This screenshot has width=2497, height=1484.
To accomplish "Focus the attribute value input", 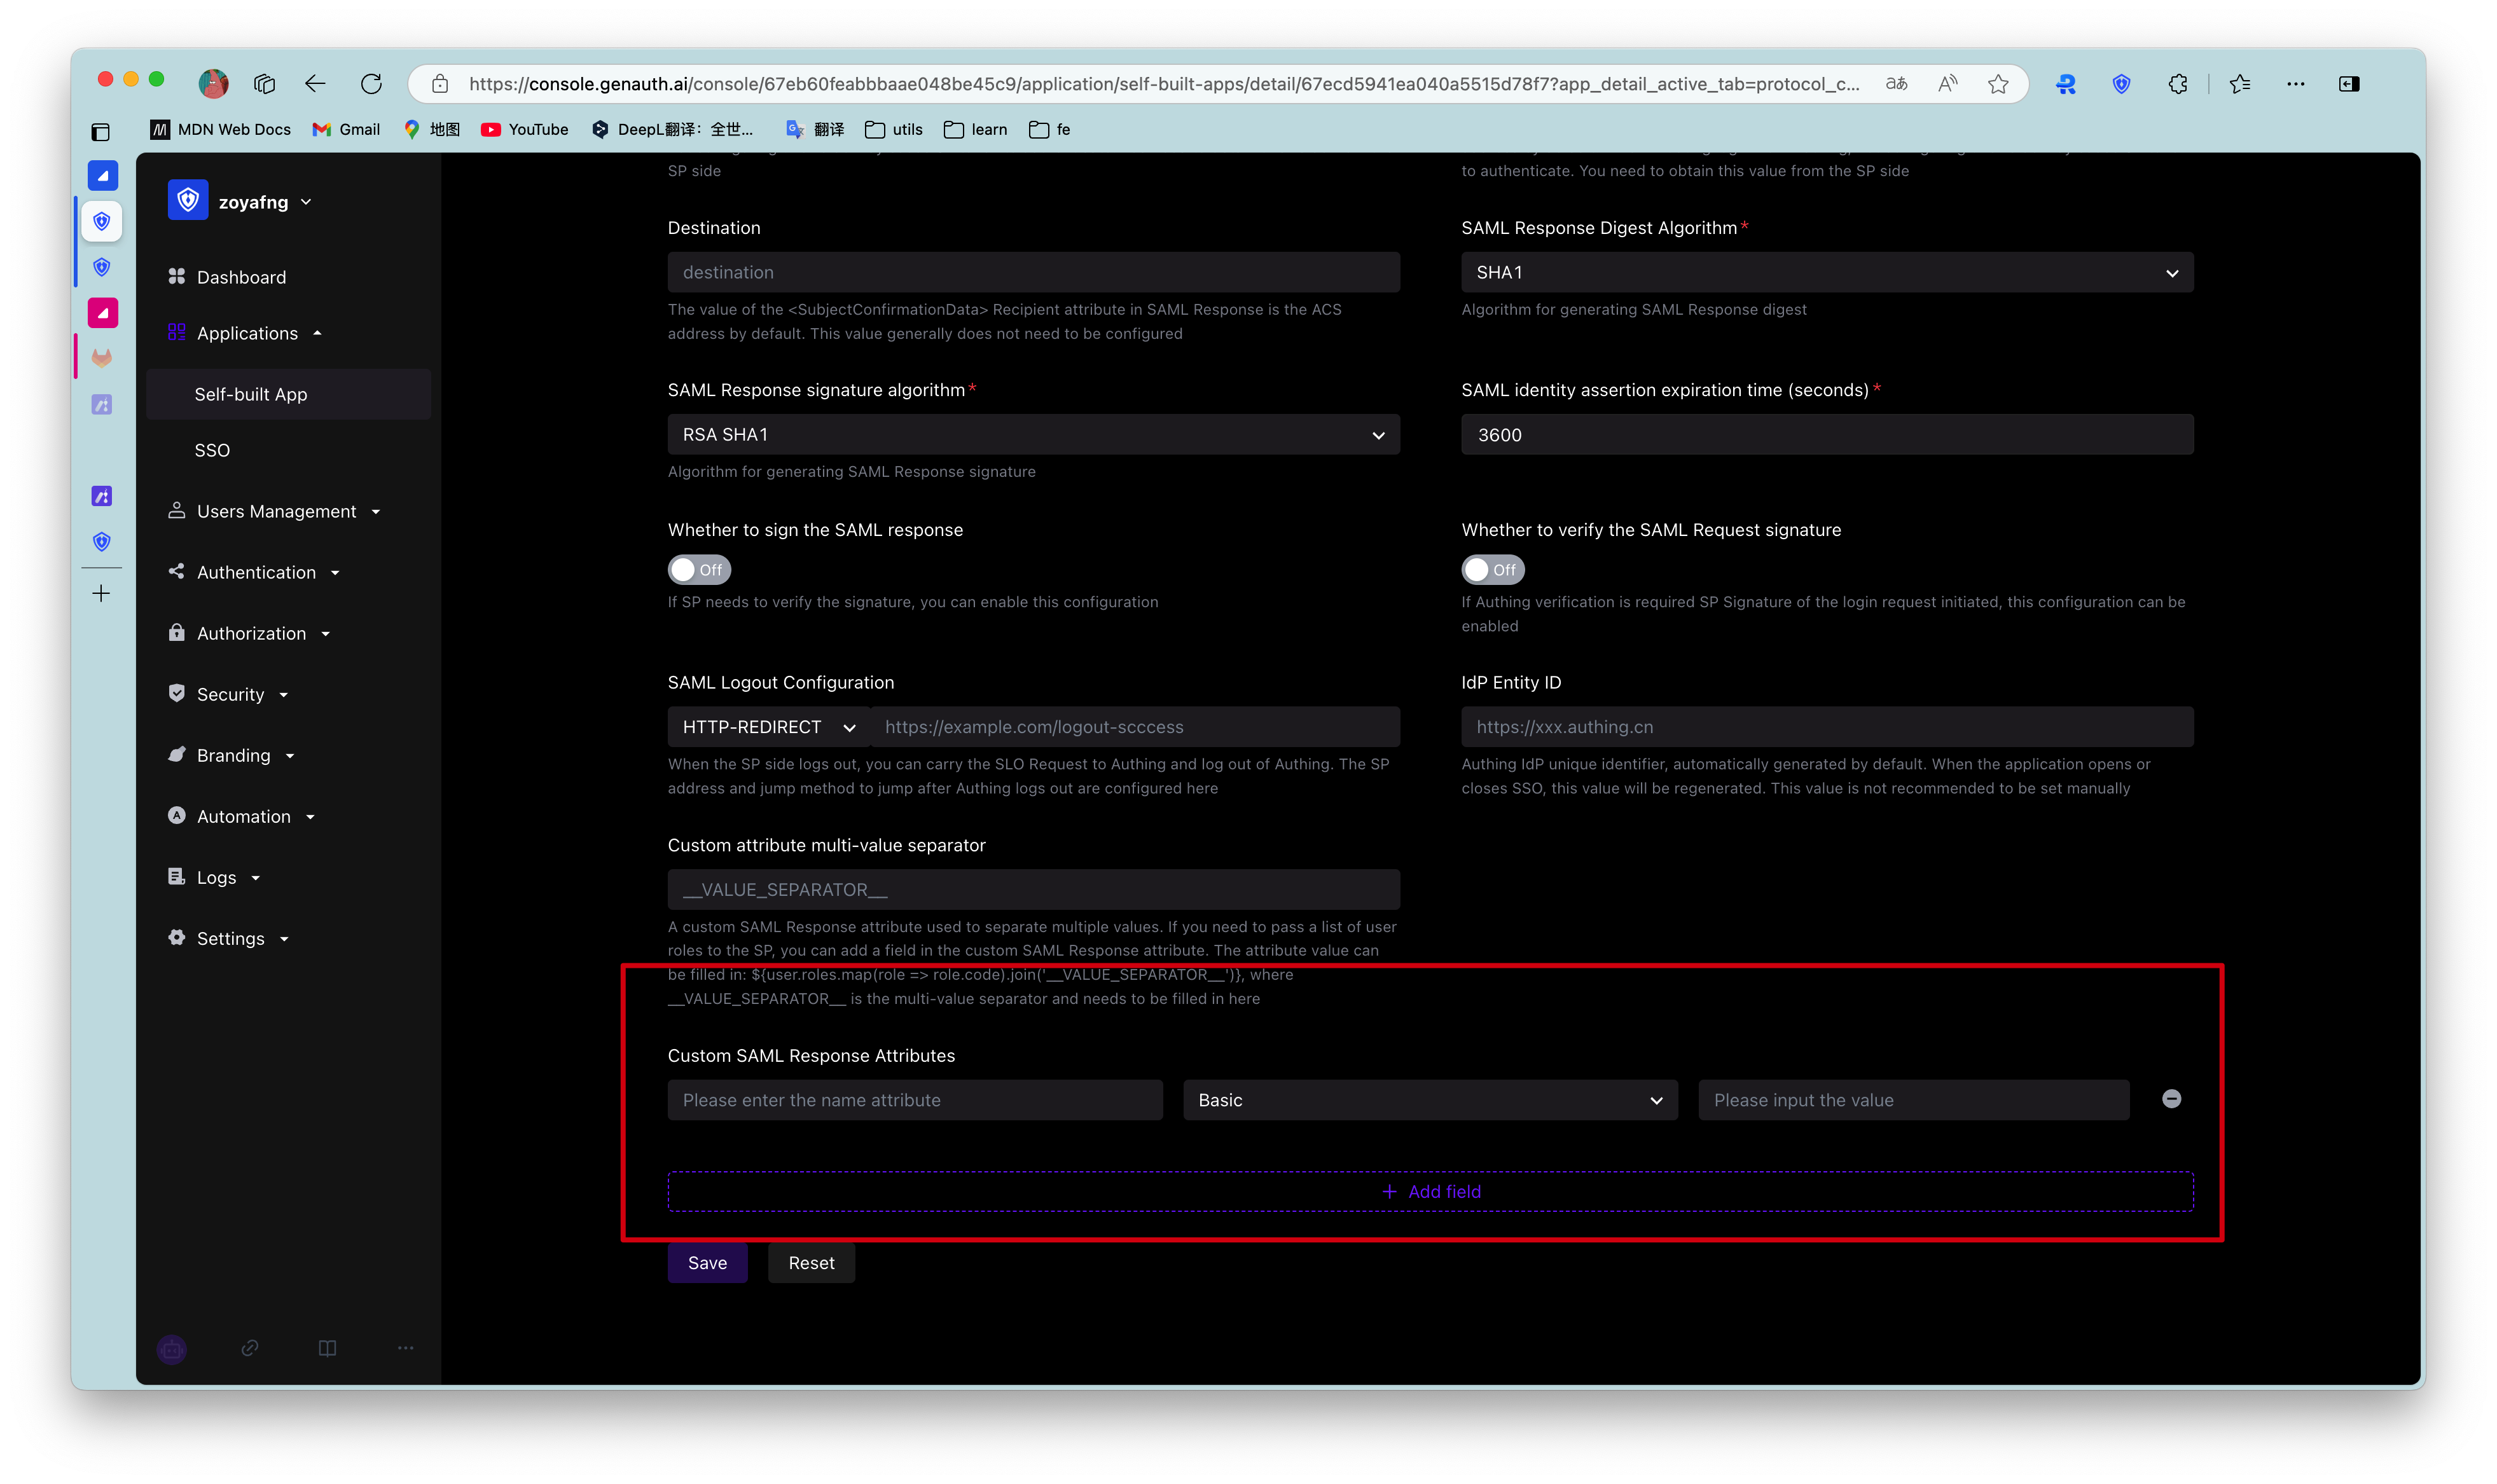I will click(1913, 1100).
